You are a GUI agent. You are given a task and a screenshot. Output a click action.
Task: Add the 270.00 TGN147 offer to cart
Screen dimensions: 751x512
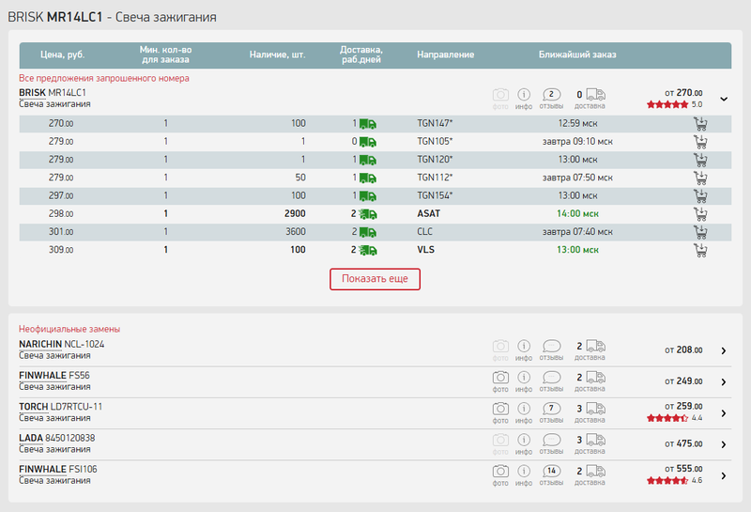click(700, 124)
